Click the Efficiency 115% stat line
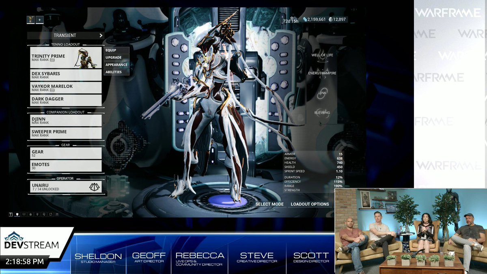This screenshot has width=487, height=274. tap(314, 181)
